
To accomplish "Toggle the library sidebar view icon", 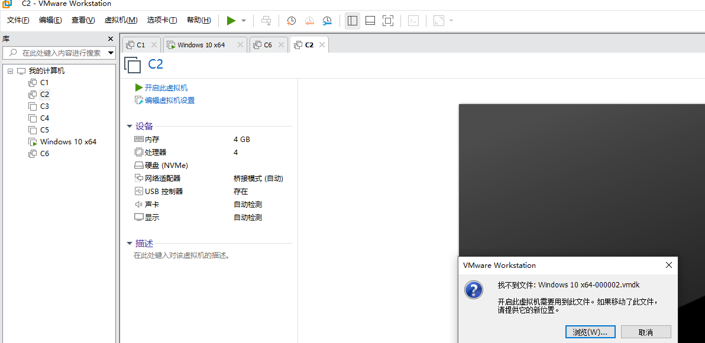I will coord(353,20).
